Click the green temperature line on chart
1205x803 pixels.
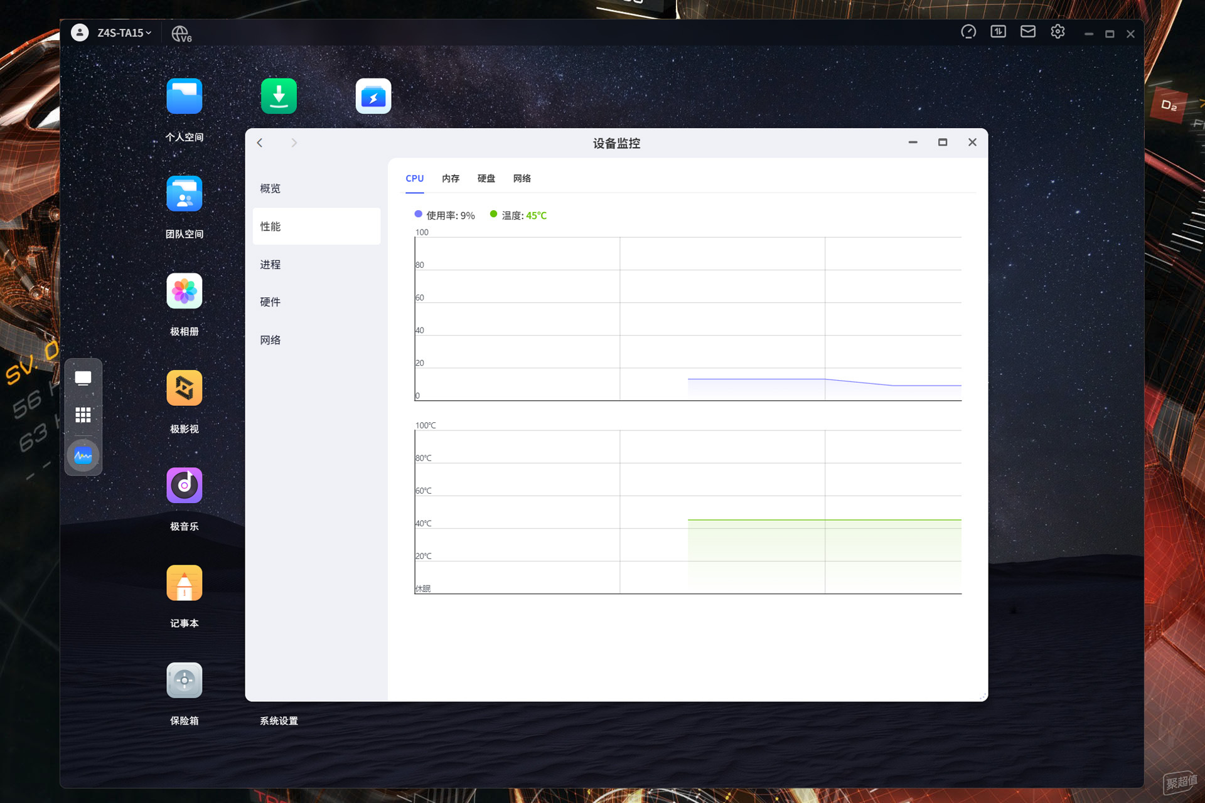pyautogui.click(x=824, y=519)
